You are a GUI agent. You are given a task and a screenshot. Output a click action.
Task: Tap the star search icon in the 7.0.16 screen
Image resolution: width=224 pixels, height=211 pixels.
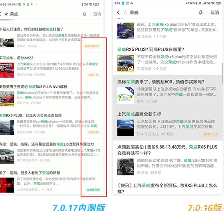point(125,12)
